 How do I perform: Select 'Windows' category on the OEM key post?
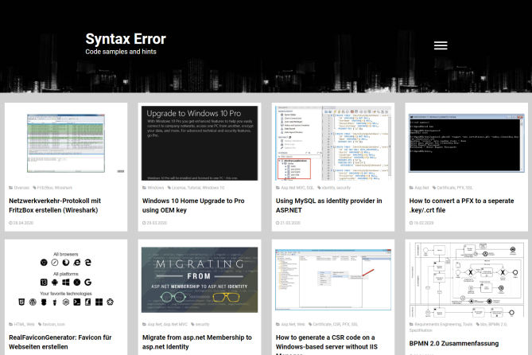(156, 188)
